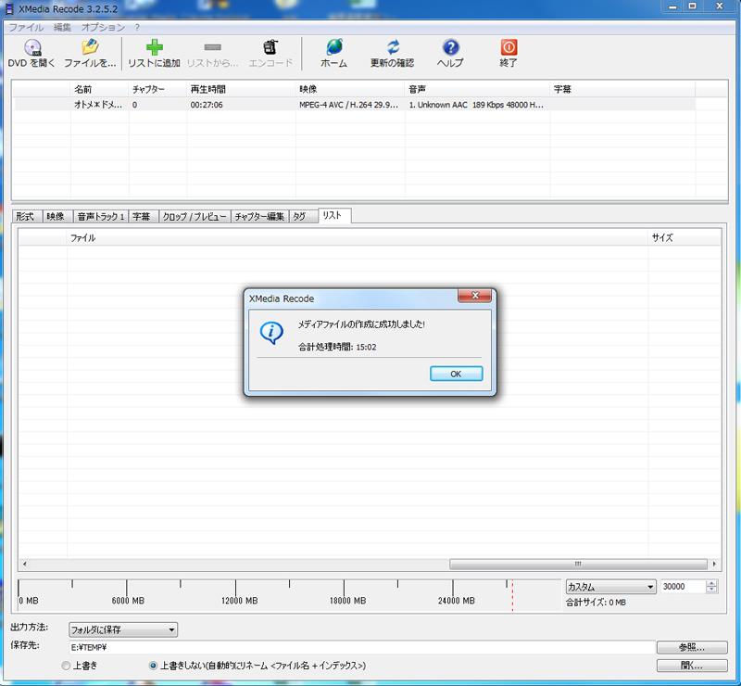Switch to the 字幕 tab
741x686 pixels.
[142, 216]
